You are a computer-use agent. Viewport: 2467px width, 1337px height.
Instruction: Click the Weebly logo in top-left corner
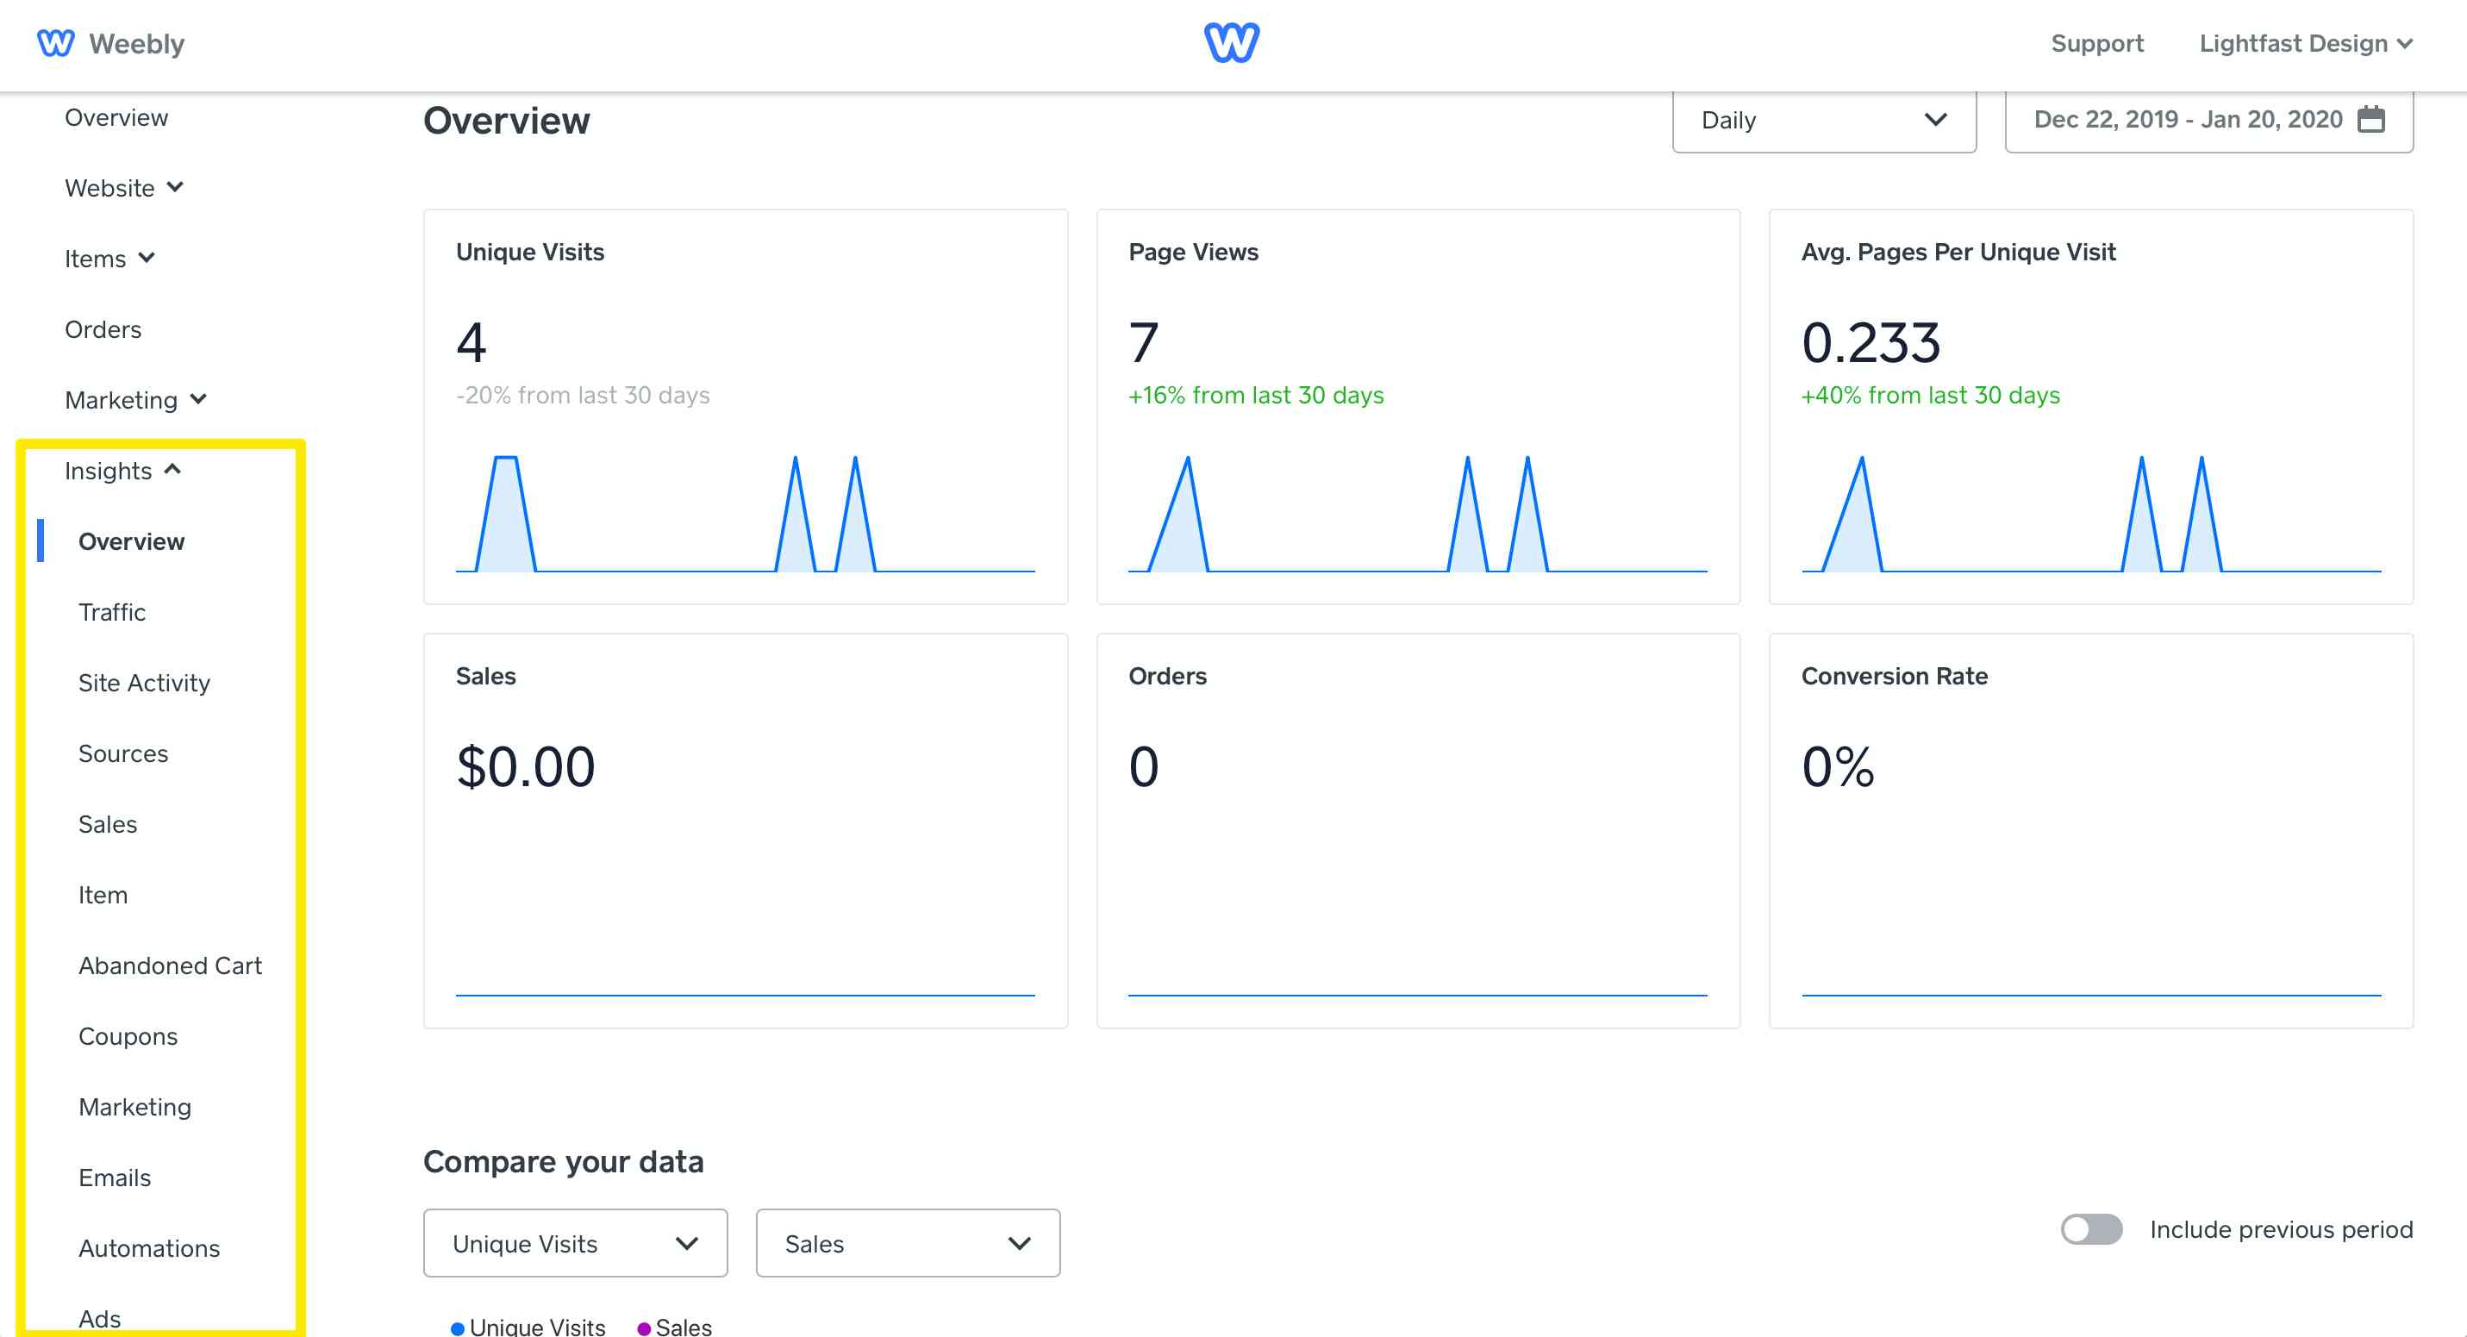point(55,43)
